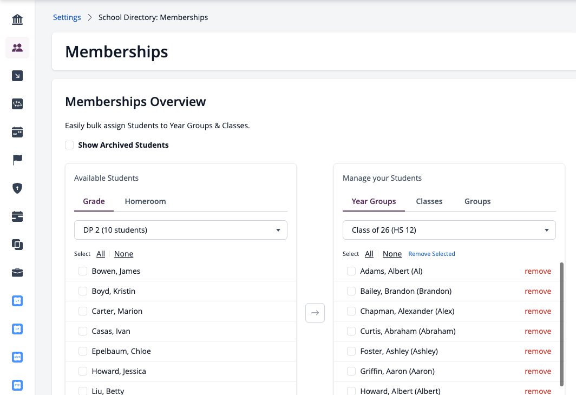Image resolution: width=576 pixels, height=395 pixels.
Task: Select All under Available Students
Action: point(101,254)
